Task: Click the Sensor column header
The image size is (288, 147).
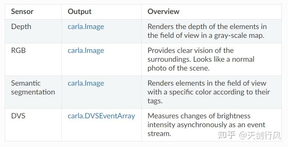Action: pyautogui.click(x=22, y=11)
